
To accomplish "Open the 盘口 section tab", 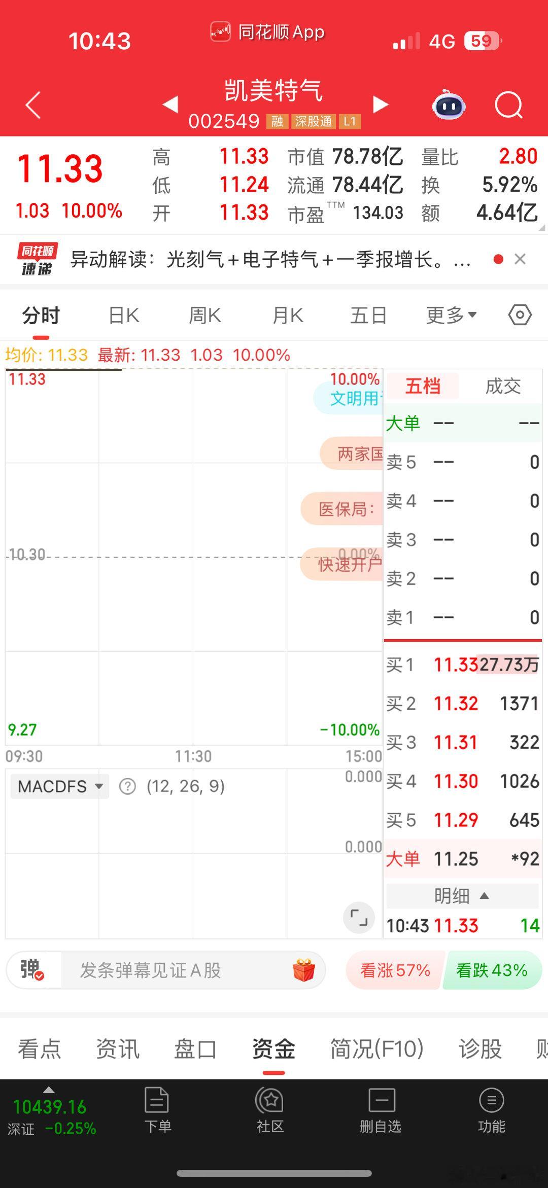I will pyautogui.click(x=195, y=1049).
